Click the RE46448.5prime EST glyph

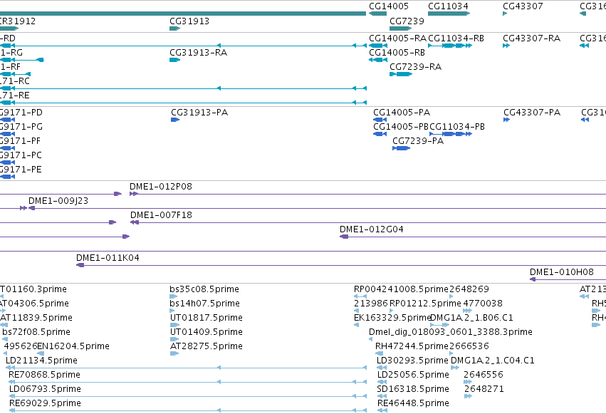(382, 410)
